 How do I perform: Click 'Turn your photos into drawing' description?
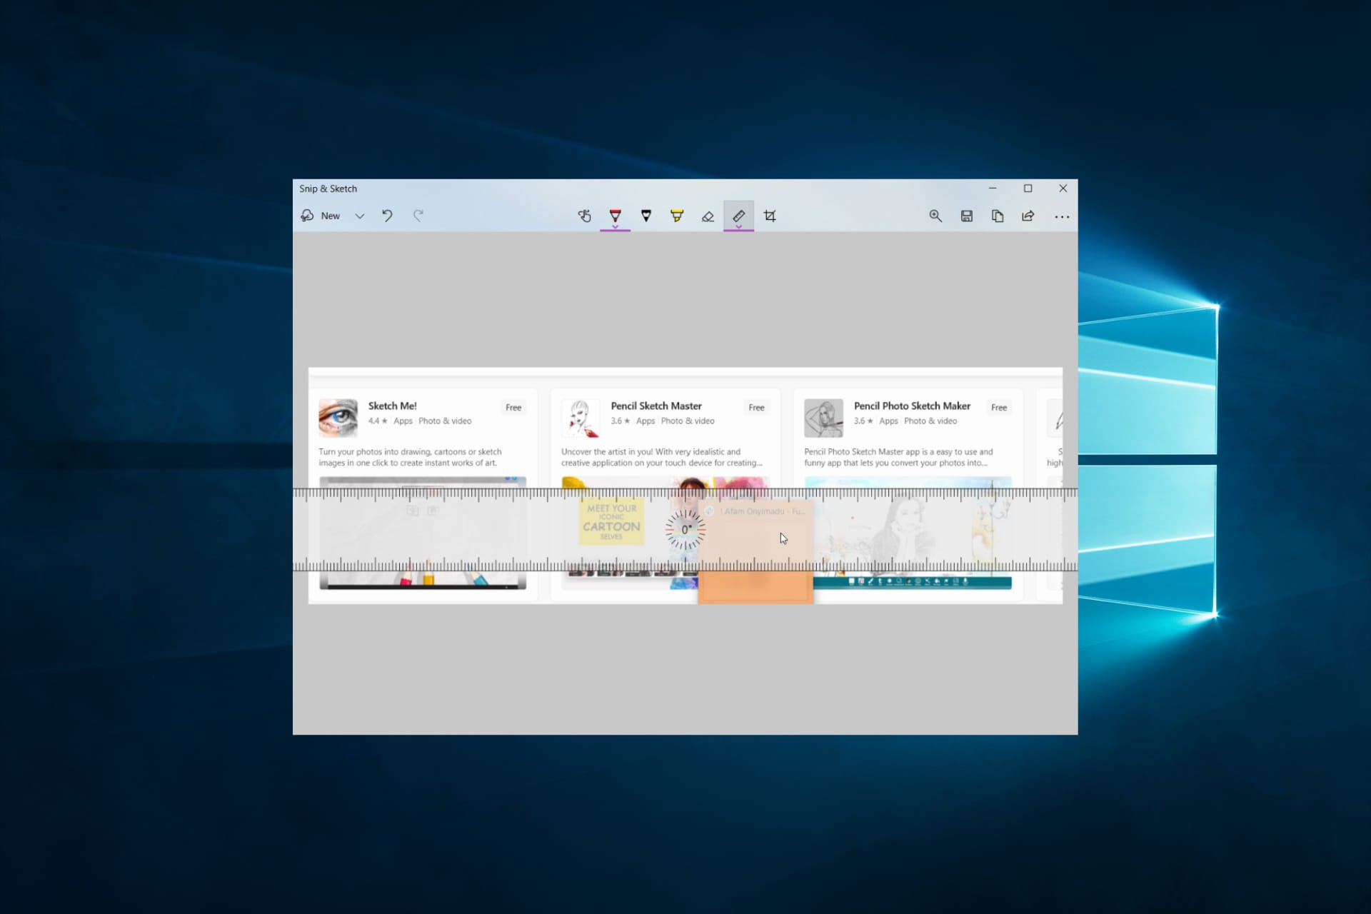point(410,457)
